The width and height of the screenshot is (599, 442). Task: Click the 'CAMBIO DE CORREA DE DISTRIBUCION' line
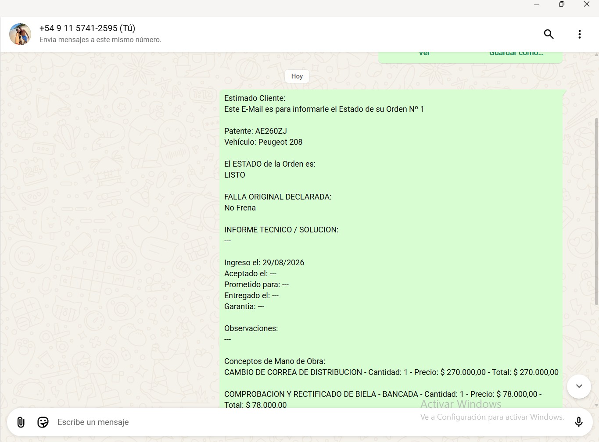(391, 372)
